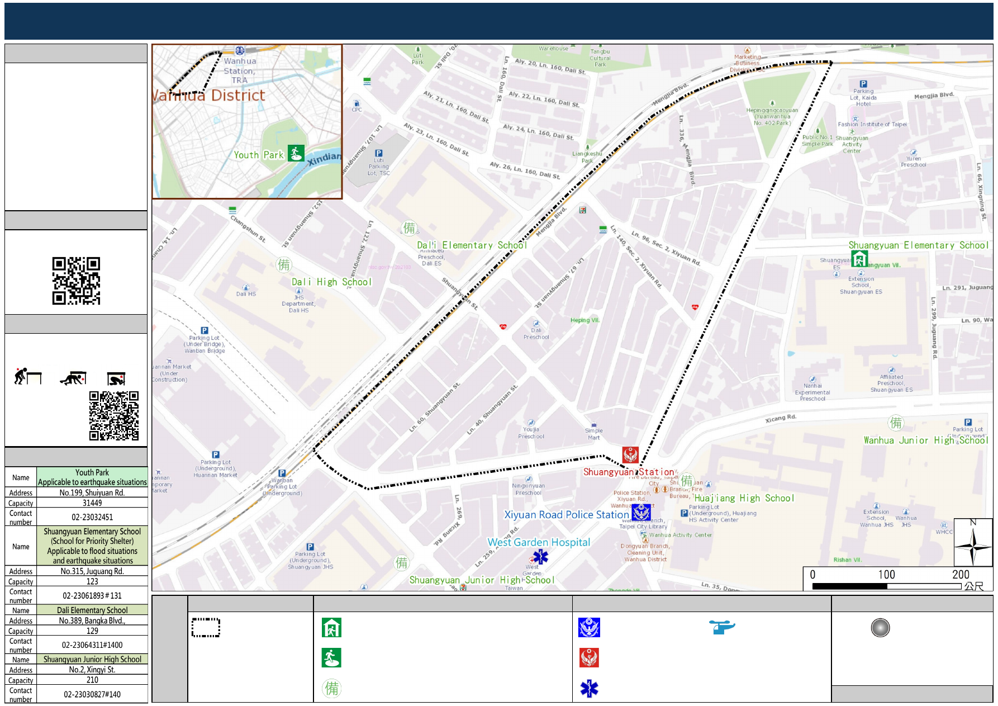Click the middle cover-under-table pictogram

[73, 378]
